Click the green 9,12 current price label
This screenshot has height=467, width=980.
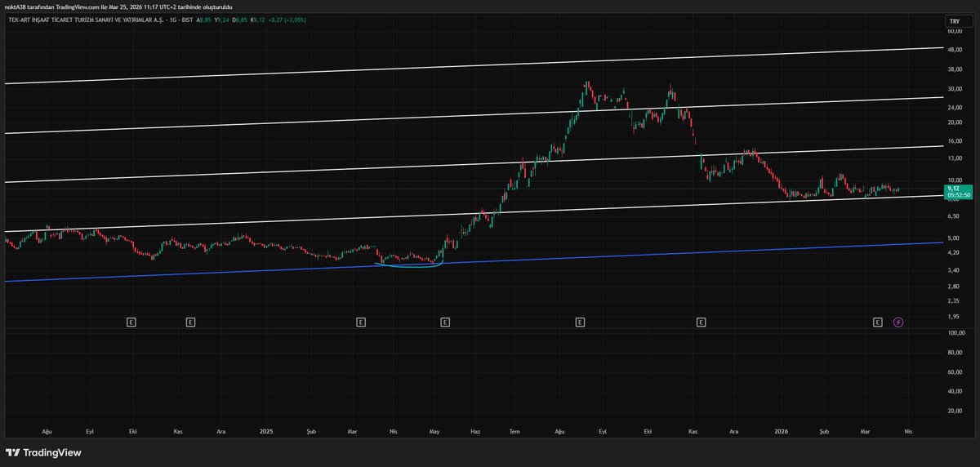955,189
